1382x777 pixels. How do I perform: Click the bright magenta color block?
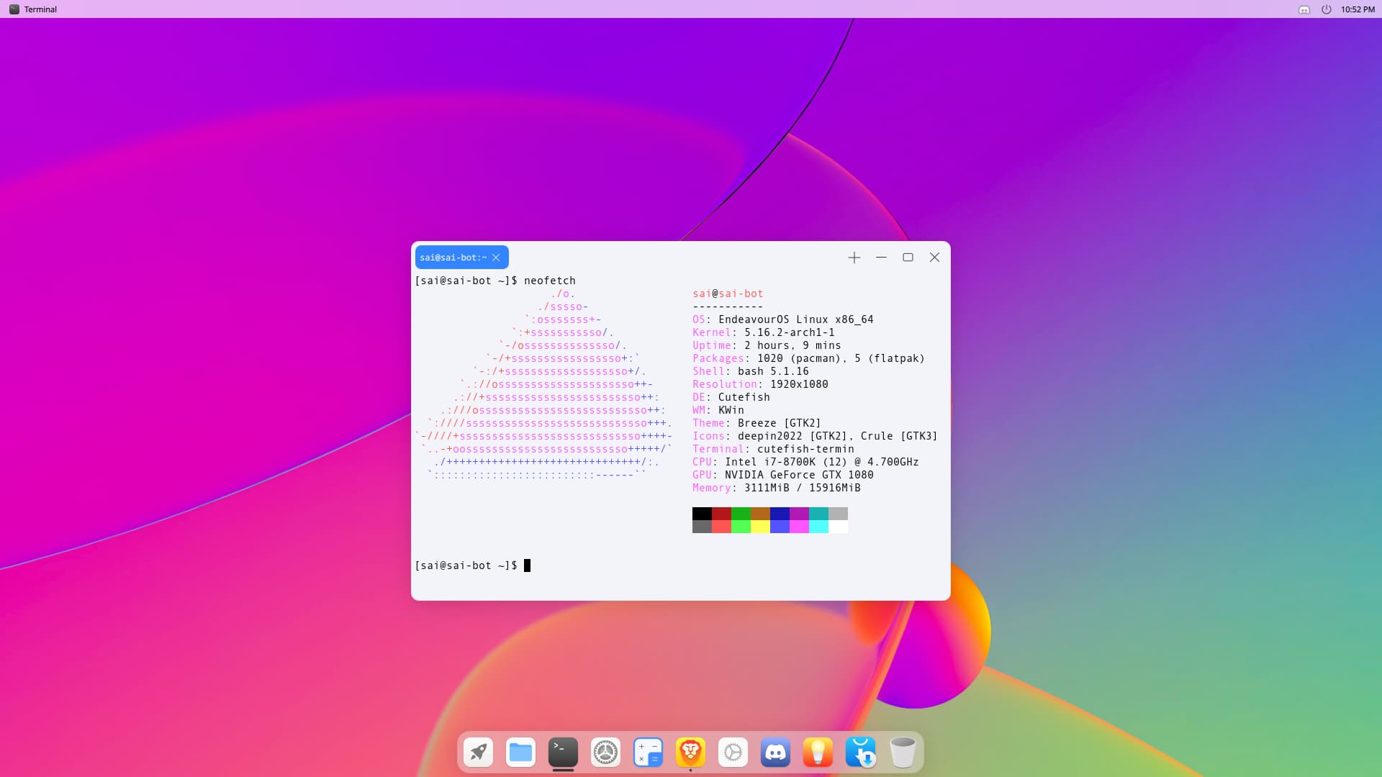click(799, 527)
